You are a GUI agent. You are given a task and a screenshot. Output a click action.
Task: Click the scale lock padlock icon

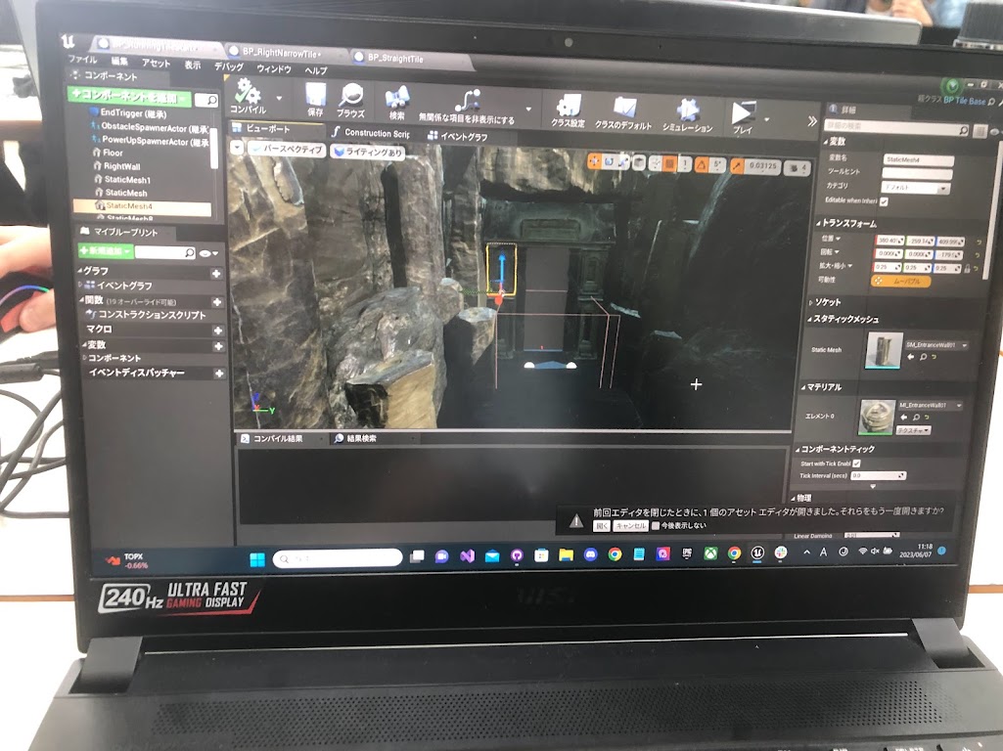click(967, 269)
